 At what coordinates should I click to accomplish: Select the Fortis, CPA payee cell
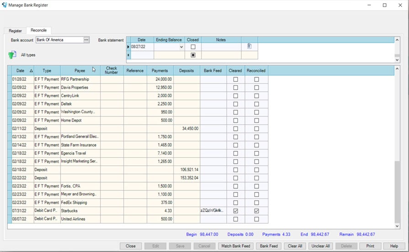(80, 186)
